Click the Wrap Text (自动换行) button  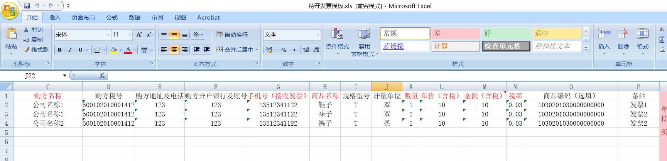tap(232, 35)
